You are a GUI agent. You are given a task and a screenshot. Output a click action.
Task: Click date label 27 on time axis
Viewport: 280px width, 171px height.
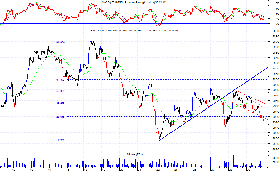click(x=212, y=170)
